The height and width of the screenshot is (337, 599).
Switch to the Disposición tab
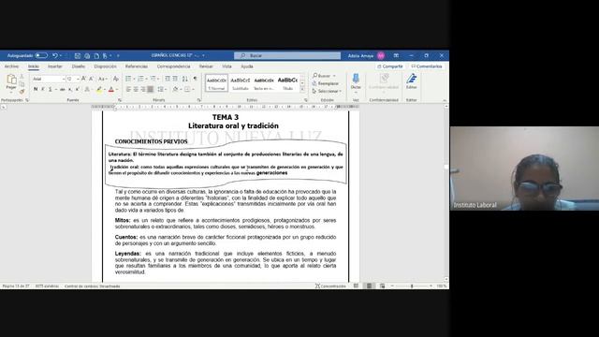(105, 66)
